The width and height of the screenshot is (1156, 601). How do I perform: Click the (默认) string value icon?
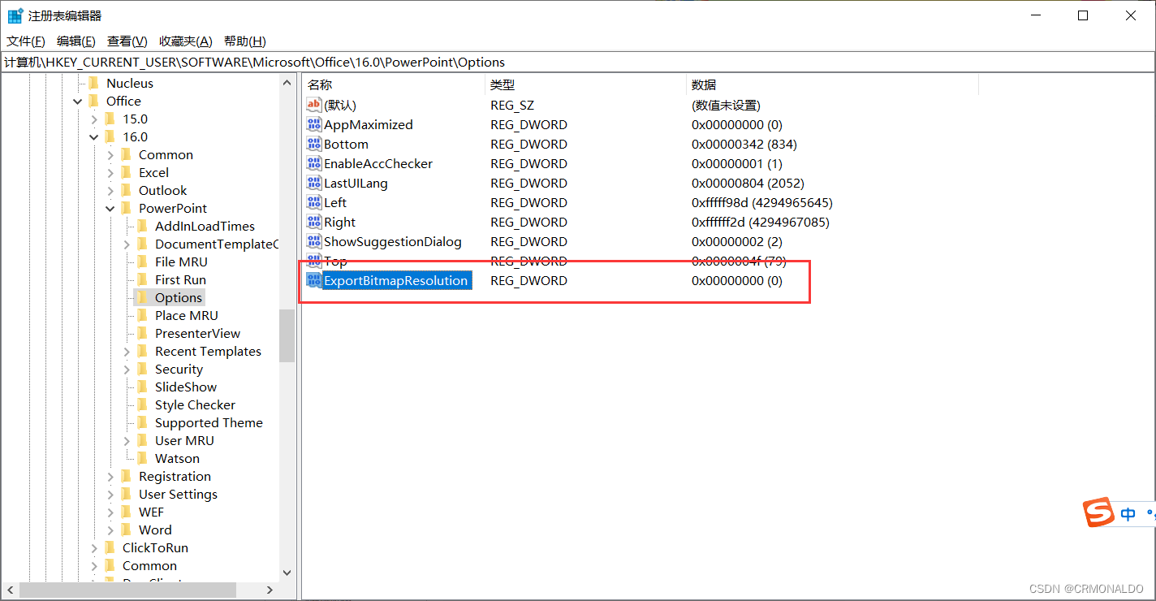tap(313, 105)
